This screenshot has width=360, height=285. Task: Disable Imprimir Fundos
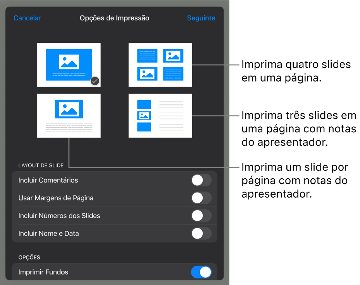pos(201,272)
